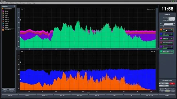This screenshot has width=177, height=99.
Task: Click the New Tab button
Action: [x=62, y=96]
